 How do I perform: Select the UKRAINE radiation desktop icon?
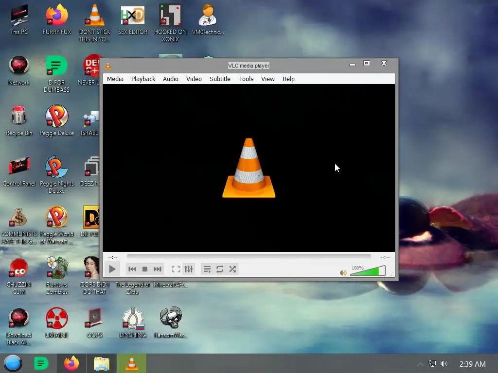57,322
